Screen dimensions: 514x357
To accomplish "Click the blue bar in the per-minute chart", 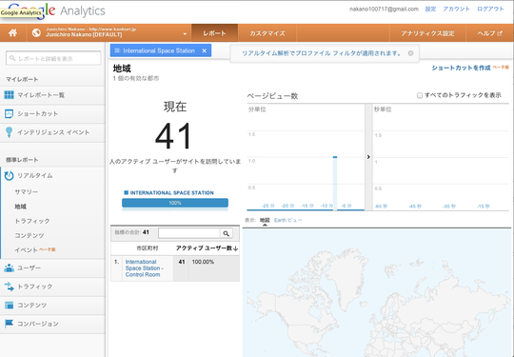I will click(x=335, y=183).
